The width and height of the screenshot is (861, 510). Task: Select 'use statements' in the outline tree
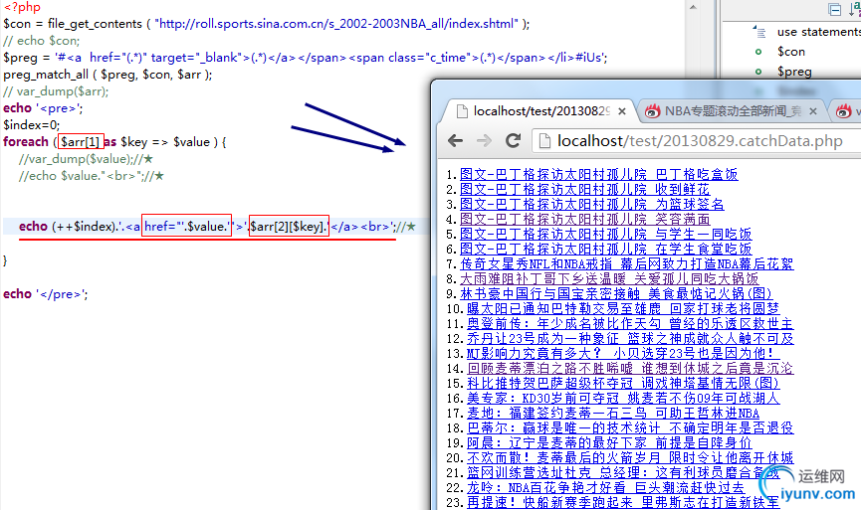[x=818, y=32]
